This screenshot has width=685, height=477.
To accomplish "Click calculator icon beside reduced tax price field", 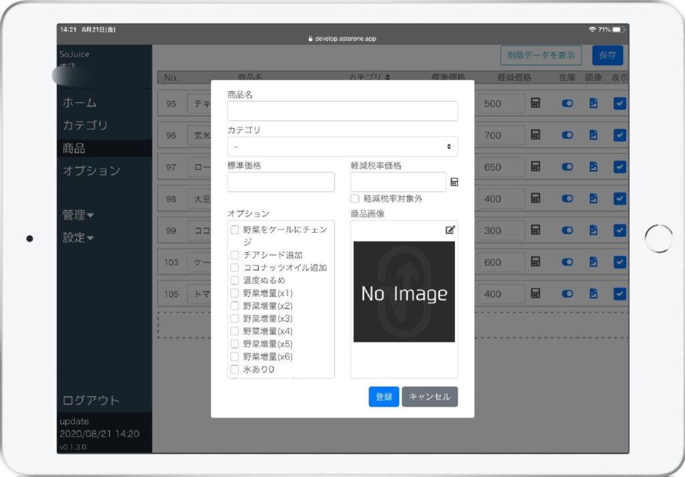I will [454, 182].
